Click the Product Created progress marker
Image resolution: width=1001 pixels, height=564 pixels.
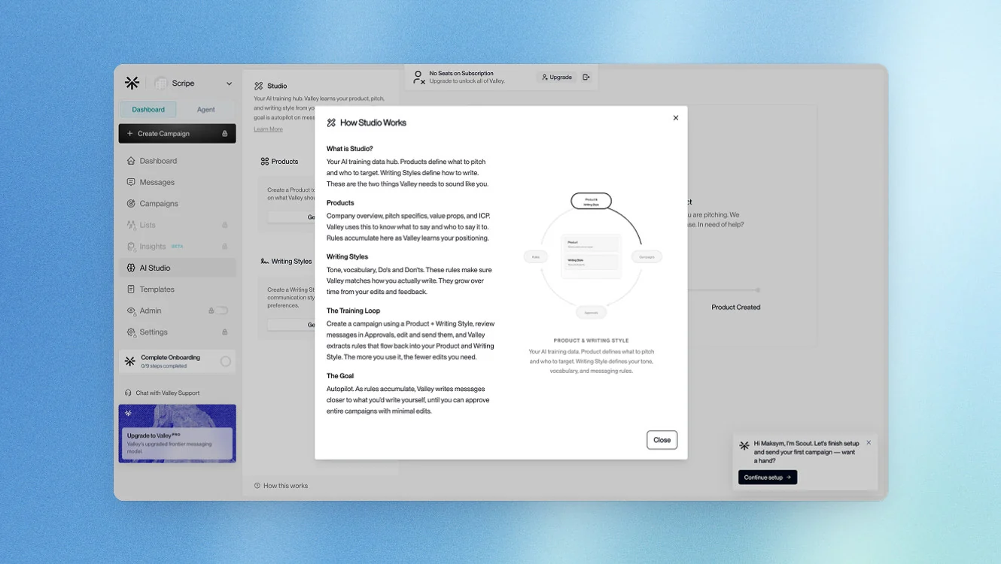pos(758,290)
